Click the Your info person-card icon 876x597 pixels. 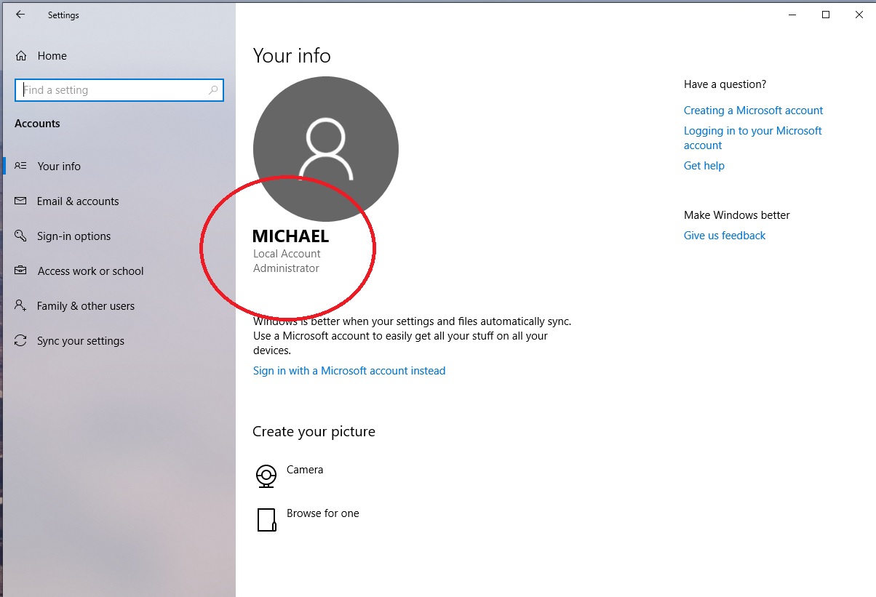(21, 166)
